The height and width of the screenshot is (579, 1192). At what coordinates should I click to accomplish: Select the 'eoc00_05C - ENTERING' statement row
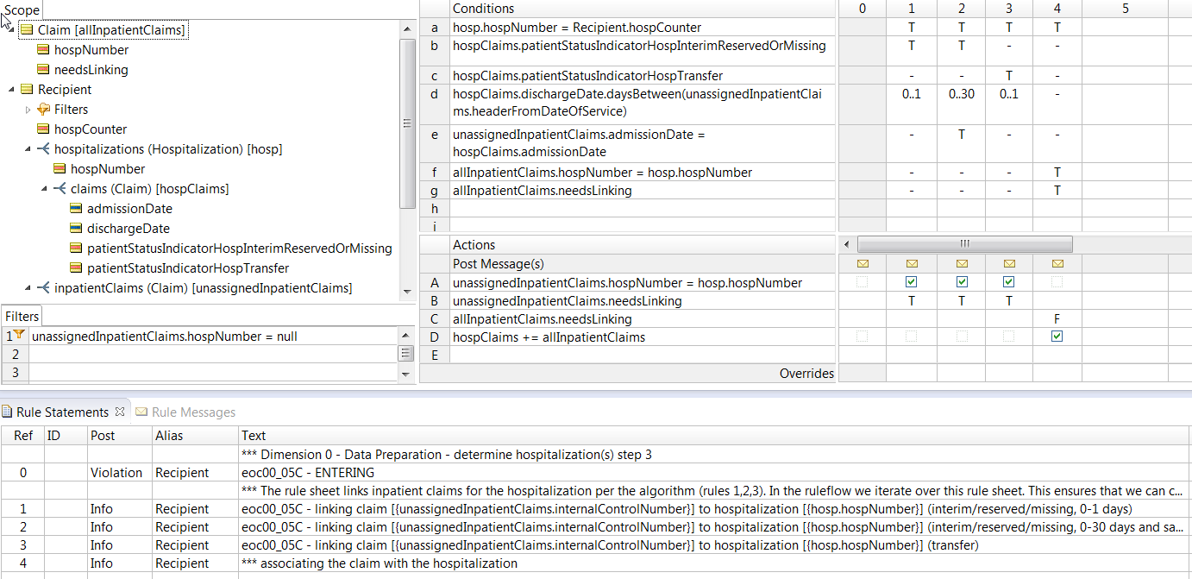click(x=596, y=472)
